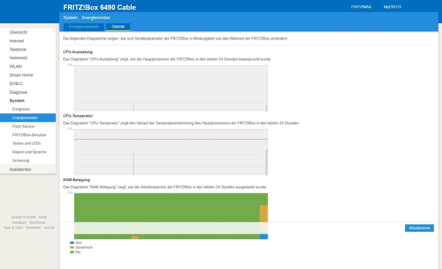This screenshot has width=442, height=269.
Task: Click the RAM-Belegung chart area
Action: pyautogui.click(x=171, y=216)
